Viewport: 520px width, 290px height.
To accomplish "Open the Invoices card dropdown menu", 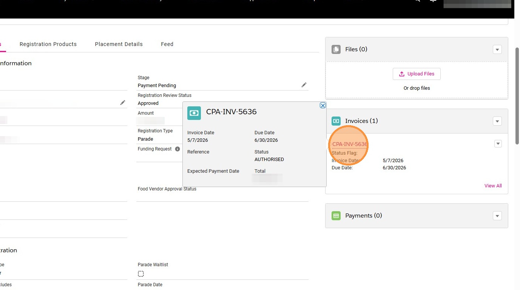I will pyautogui.click(x=497, y=121).
